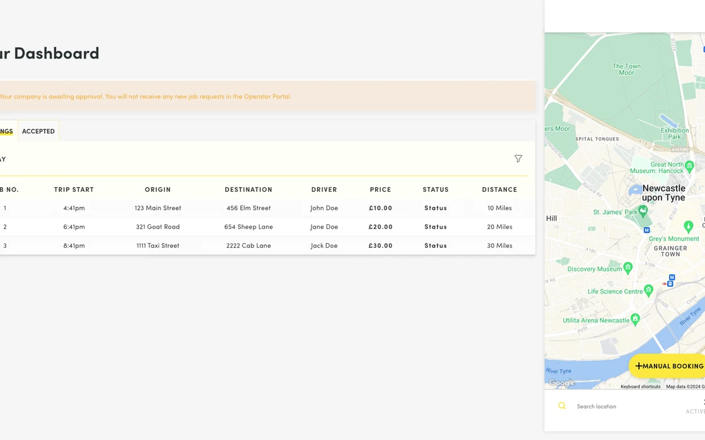This screenshot has width=705, height=440.
Task: Select the 6:41pm trip start cell
Action: [74, 227]
